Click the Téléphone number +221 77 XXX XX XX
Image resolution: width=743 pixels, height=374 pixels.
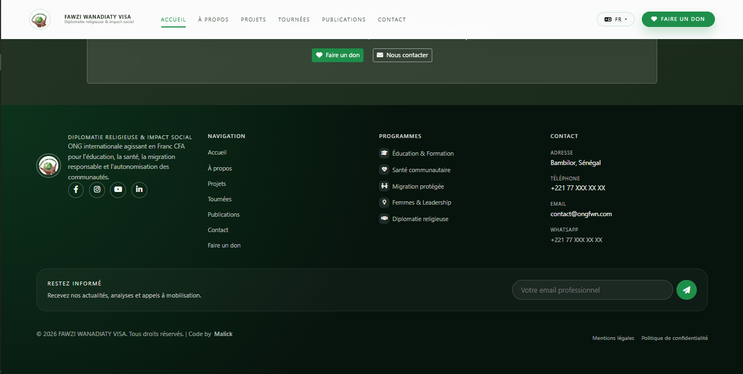click(x=578, y=188)
